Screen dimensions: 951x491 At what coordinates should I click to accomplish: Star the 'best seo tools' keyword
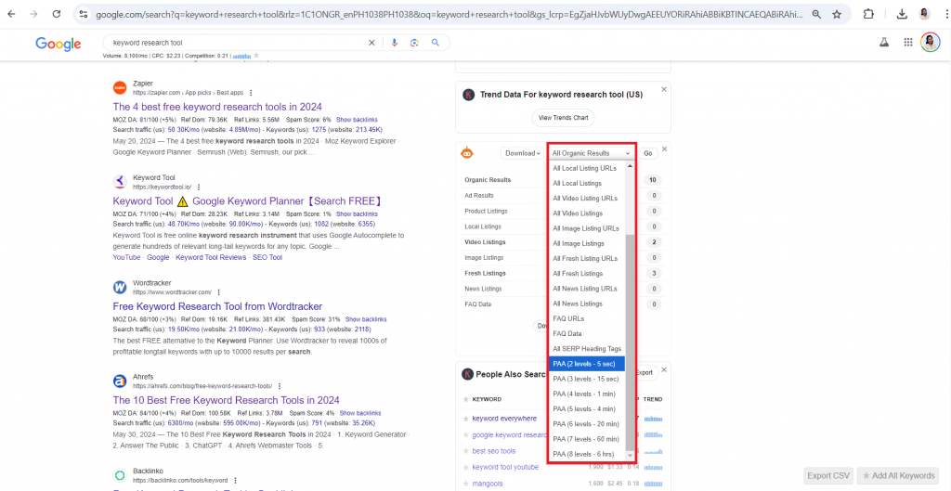tap(466, 451)
